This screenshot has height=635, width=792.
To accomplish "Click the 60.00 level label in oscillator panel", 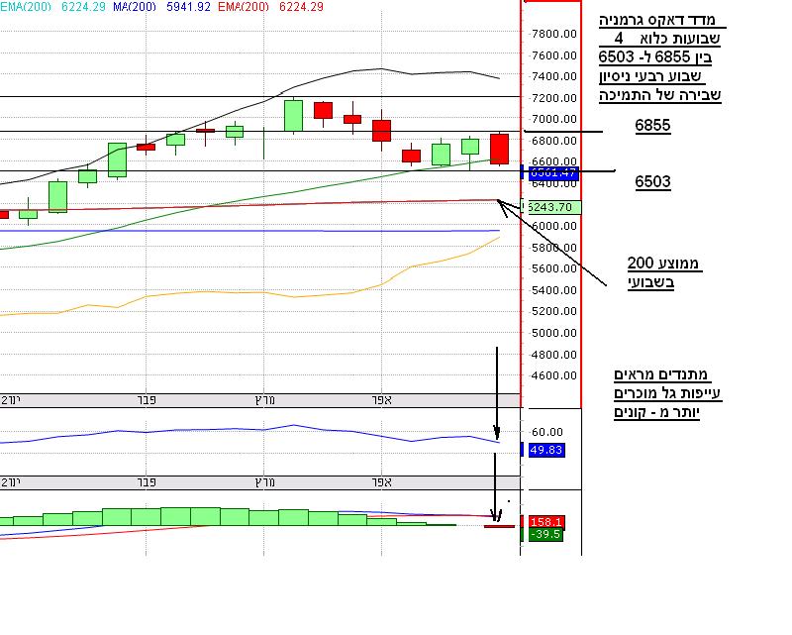I will [547, 432].
